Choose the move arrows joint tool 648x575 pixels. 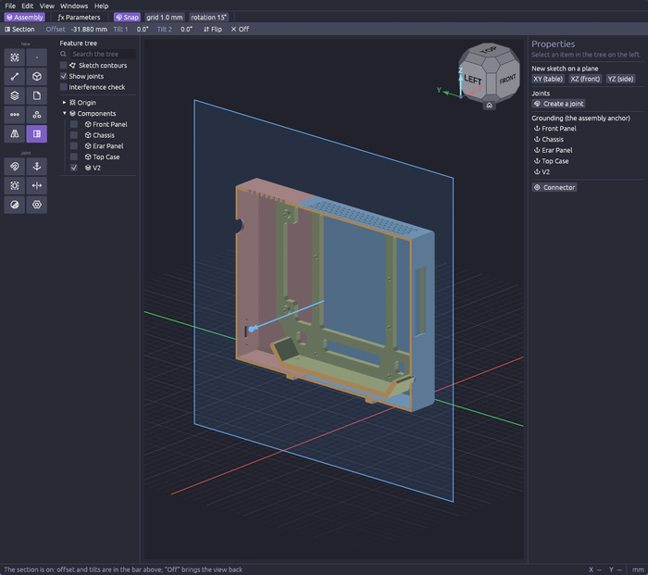click(37, 185)
